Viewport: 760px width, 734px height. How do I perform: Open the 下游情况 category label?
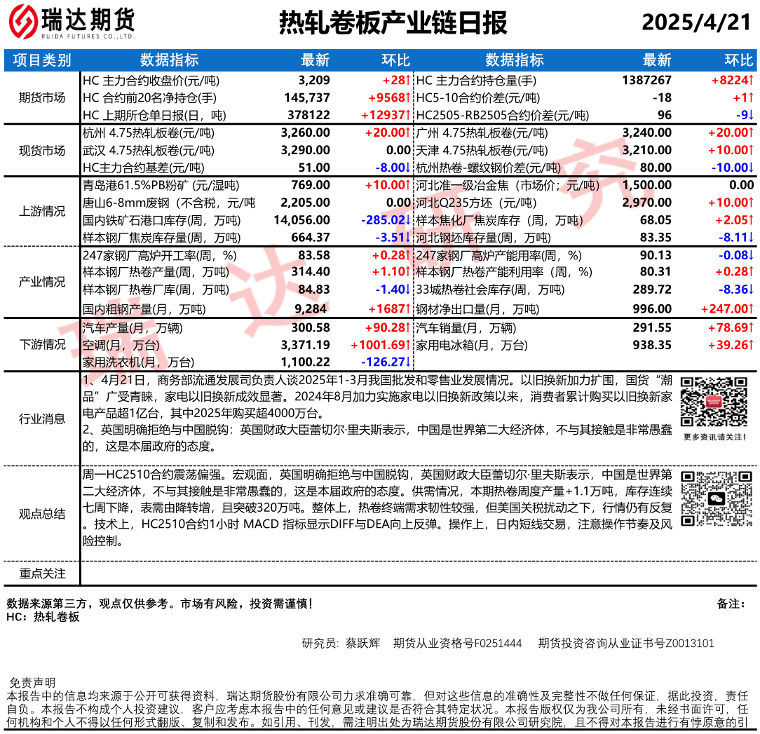pos(42,344)
